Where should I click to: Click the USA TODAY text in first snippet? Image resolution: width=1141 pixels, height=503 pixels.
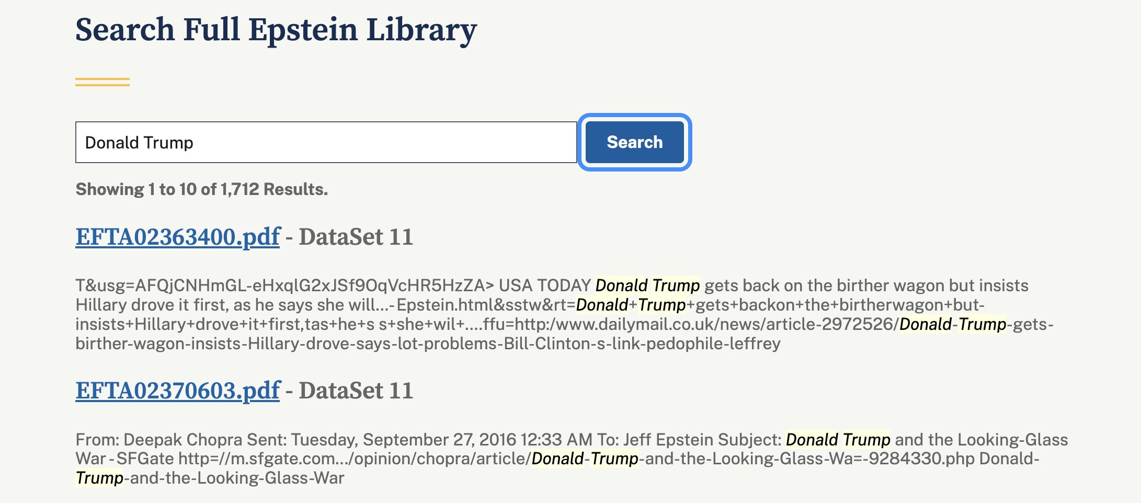(544, 285)
